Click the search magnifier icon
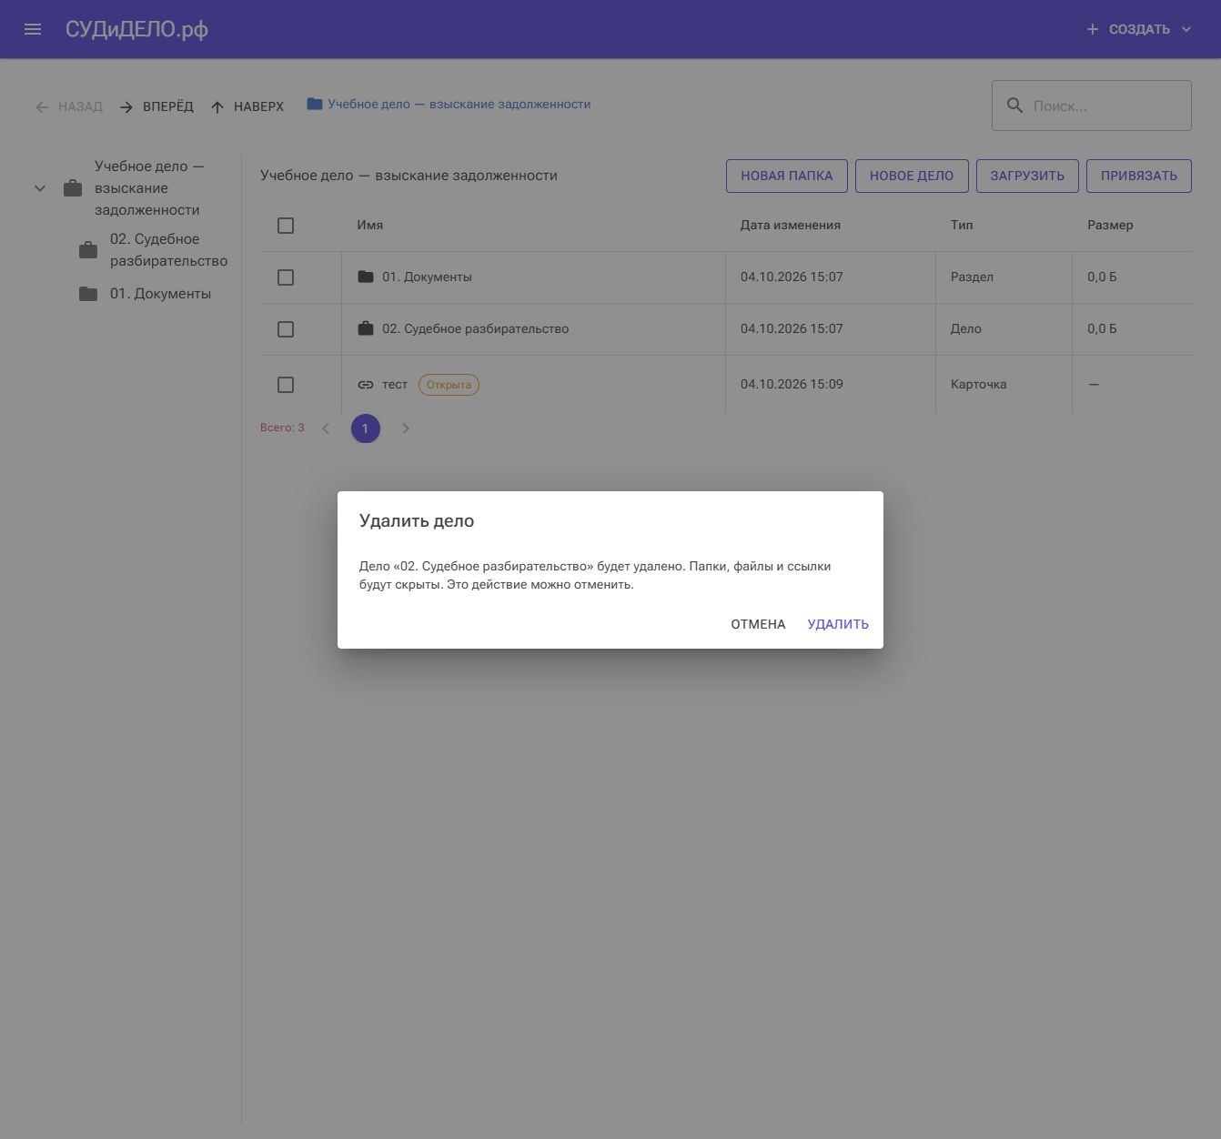Image resolution: width=1221 pixels, height=1139 pixels. coord(1014,106)
